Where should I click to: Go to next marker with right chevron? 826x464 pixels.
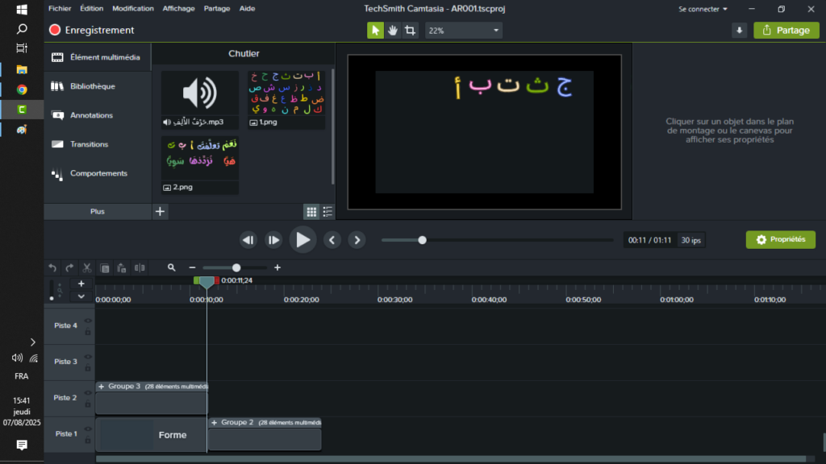(357, 240)
